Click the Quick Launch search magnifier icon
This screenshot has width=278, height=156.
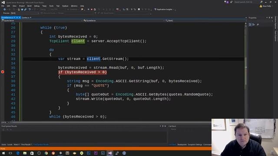261,2
